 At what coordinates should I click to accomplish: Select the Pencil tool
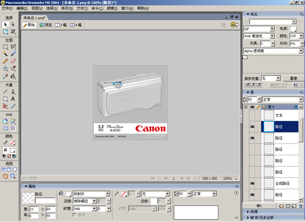pyautogui.click(x=5, y=61)
